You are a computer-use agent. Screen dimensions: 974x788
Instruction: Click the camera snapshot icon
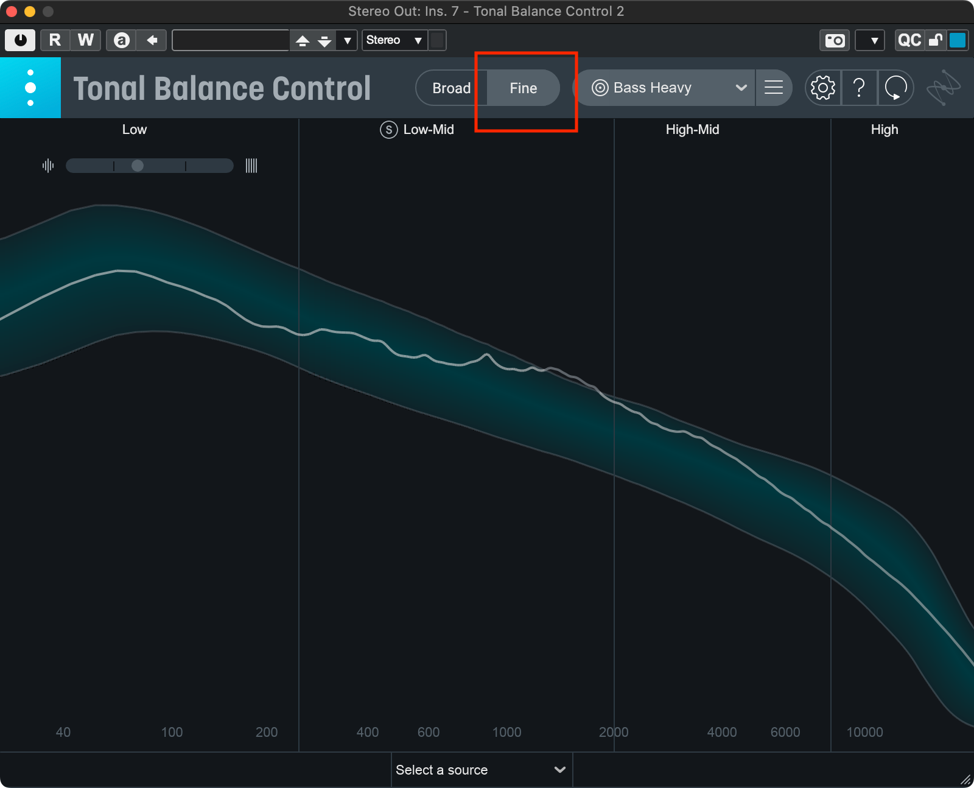(x=835, y=40)
